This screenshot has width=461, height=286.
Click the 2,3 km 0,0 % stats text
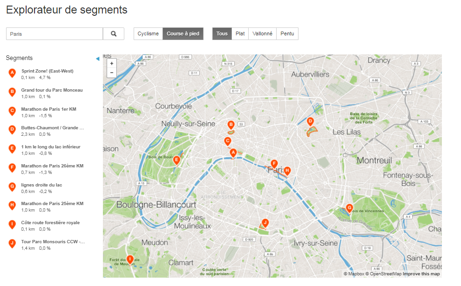(36, 134)
